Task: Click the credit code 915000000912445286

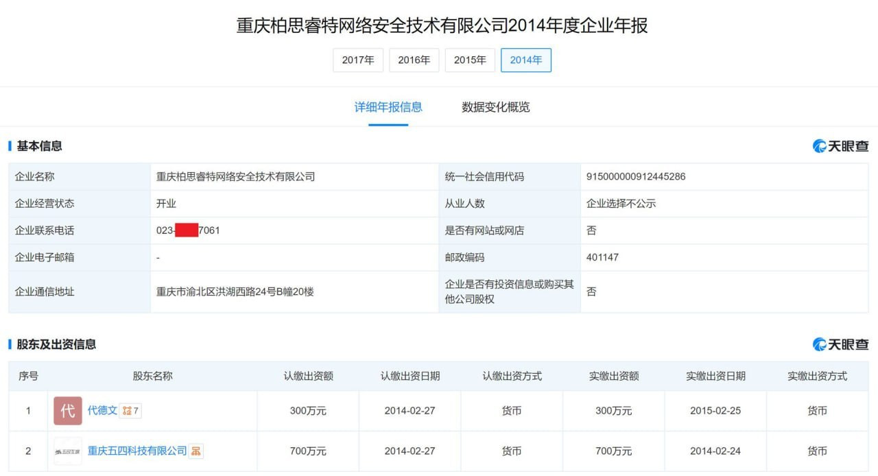Action: pos(636,177)
